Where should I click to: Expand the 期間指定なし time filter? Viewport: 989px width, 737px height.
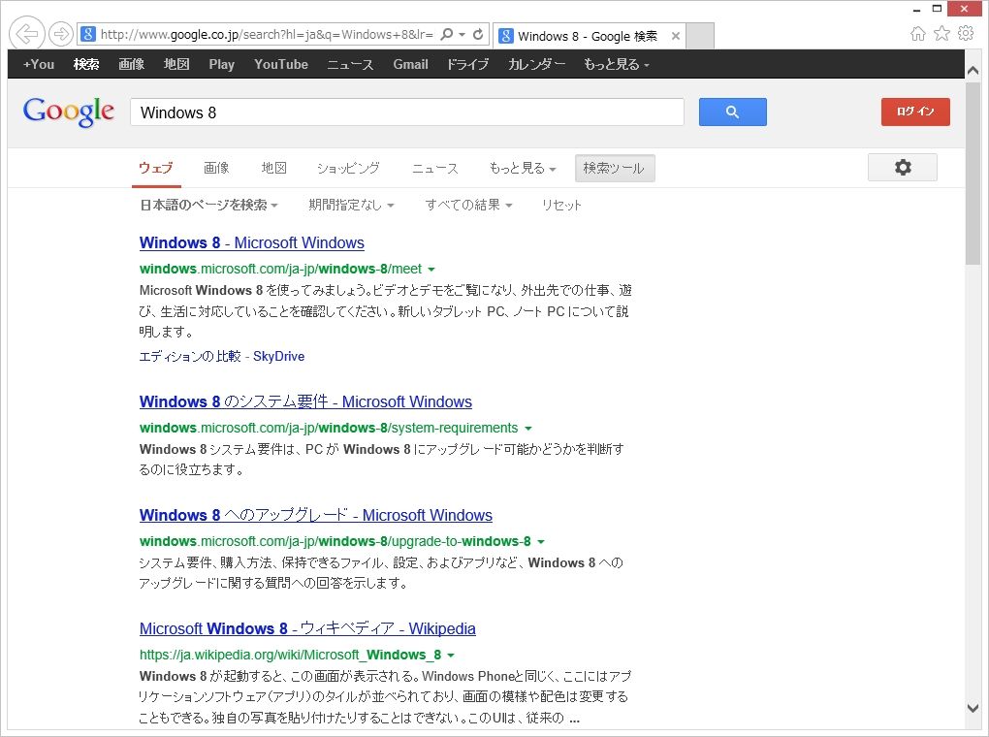click(x=351, y=205)
